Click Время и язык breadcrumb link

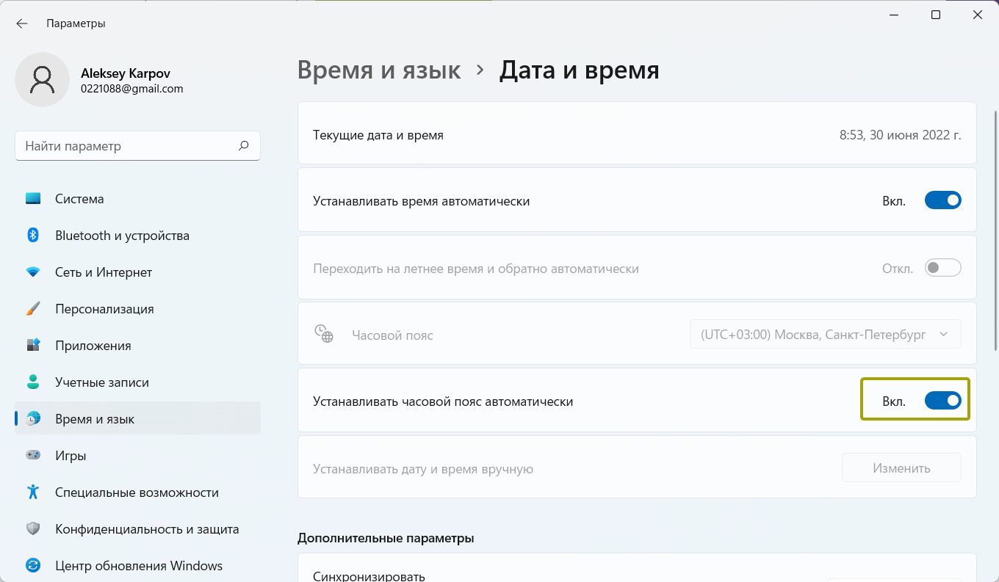[x=379, y=70]
